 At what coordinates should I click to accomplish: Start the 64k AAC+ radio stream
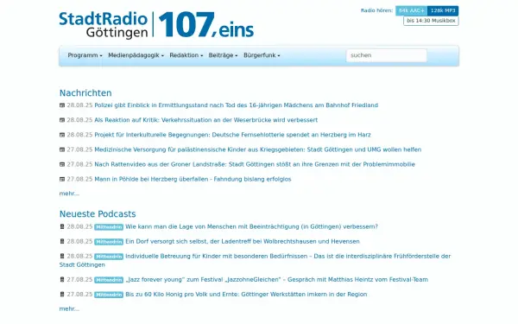tap(411, 11)
